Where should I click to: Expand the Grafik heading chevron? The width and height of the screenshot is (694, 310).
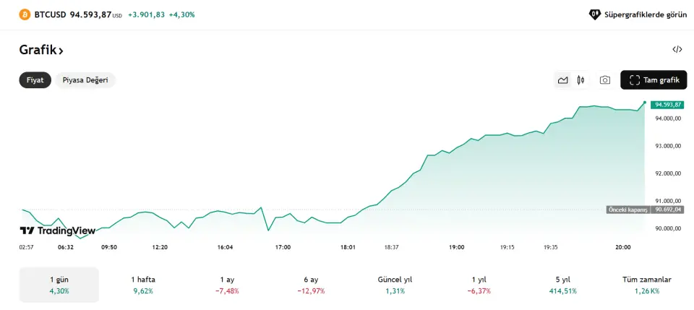tap(61, 51)
